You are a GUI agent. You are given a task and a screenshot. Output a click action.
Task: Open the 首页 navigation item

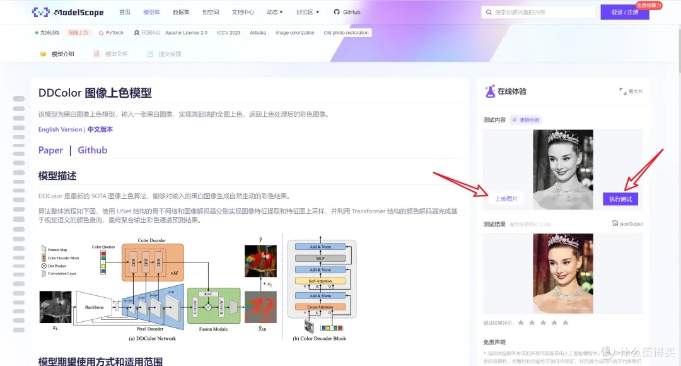[x=125, y=12]
